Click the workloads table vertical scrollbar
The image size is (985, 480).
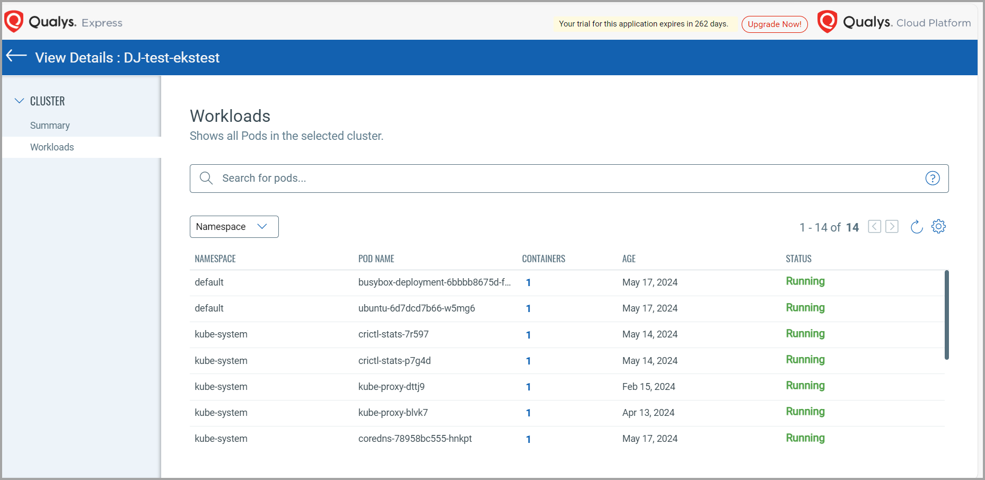pos(946,315)
